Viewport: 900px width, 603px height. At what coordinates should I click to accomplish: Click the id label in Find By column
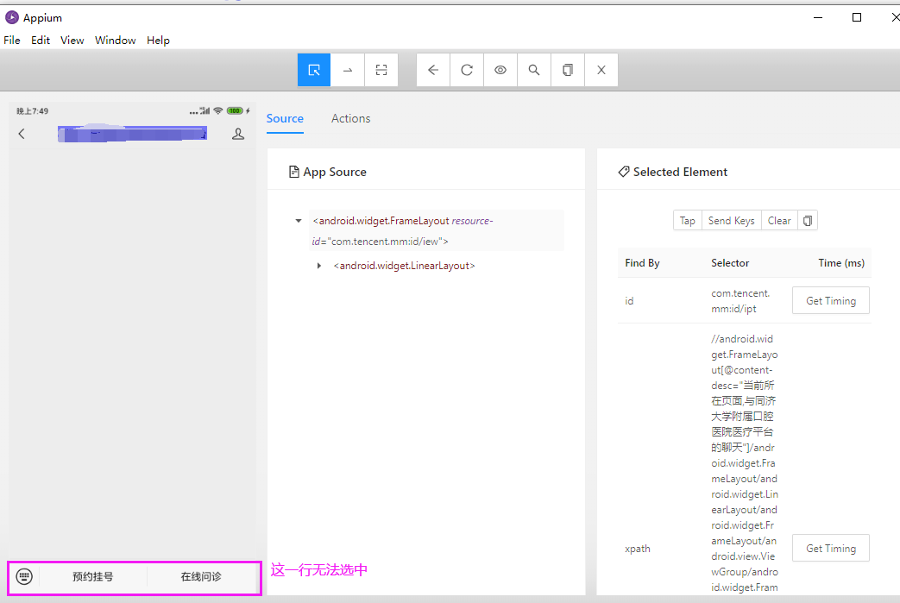point(629,301)
